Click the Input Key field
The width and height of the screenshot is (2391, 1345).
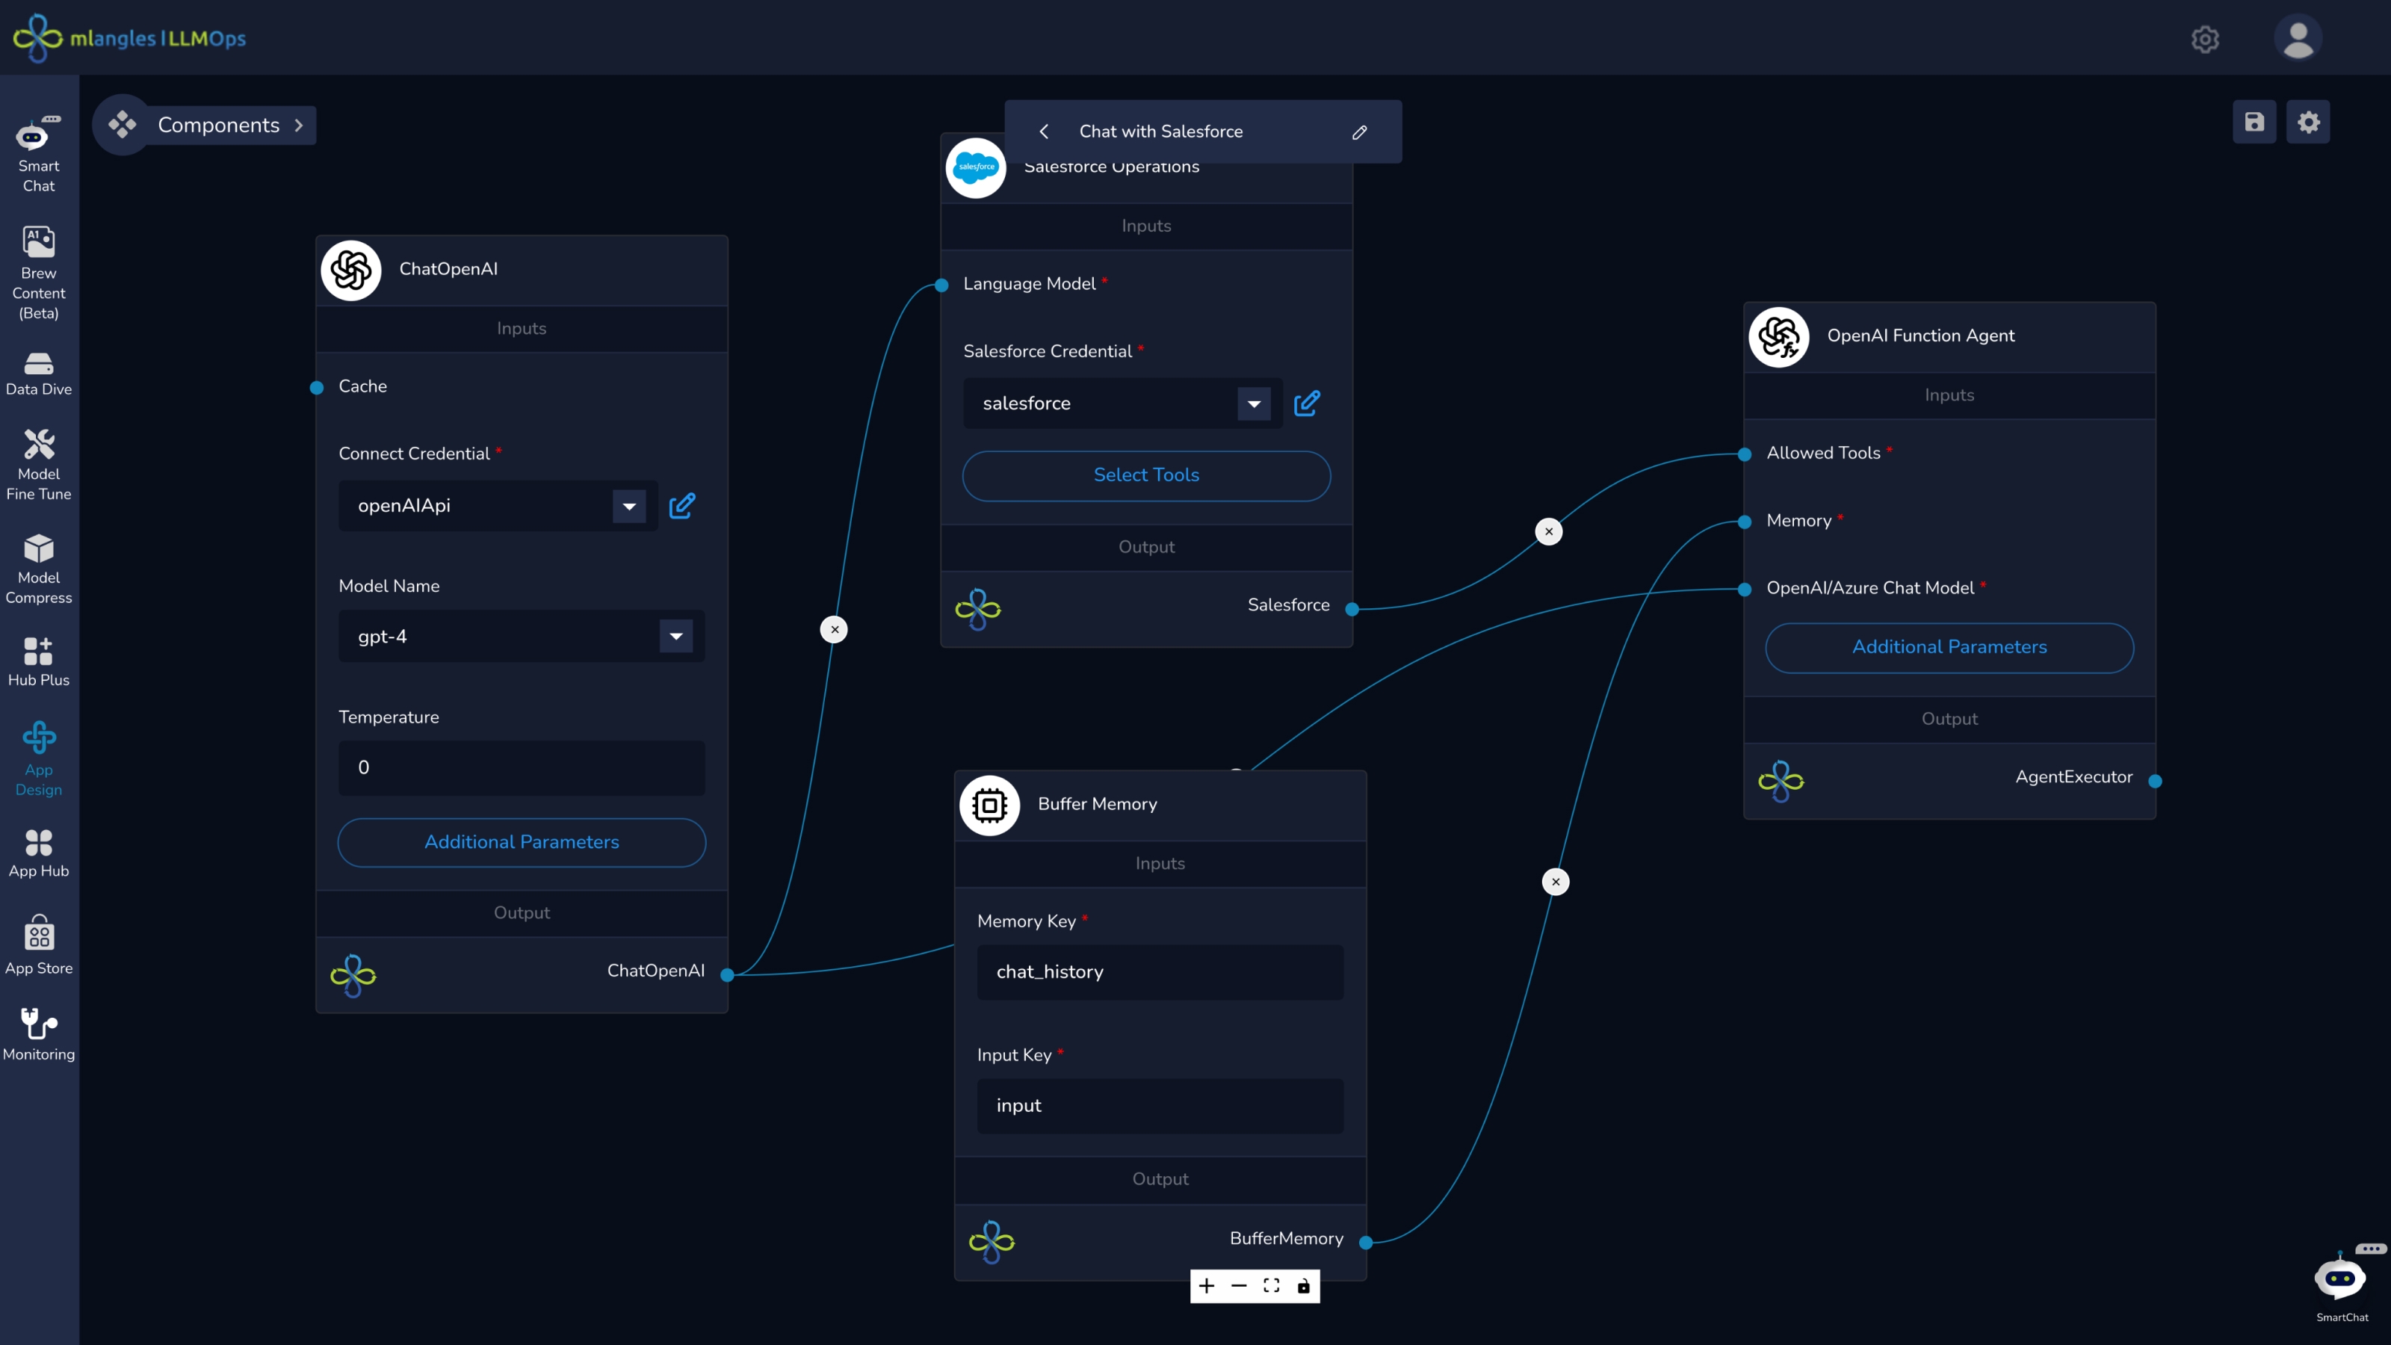pos(1160,1106)
